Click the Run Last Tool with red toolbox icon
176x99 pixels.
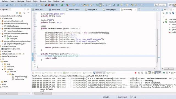[67, 5]
